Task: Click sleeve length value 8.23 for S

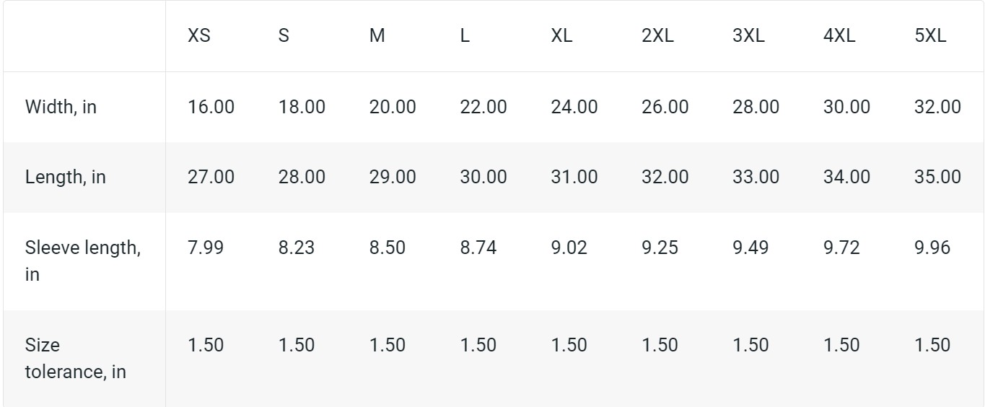Action: pyautogui.click(x=297, y=248)
